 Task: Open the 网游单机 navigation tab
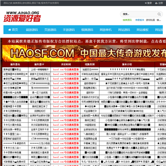click(106, 30)
